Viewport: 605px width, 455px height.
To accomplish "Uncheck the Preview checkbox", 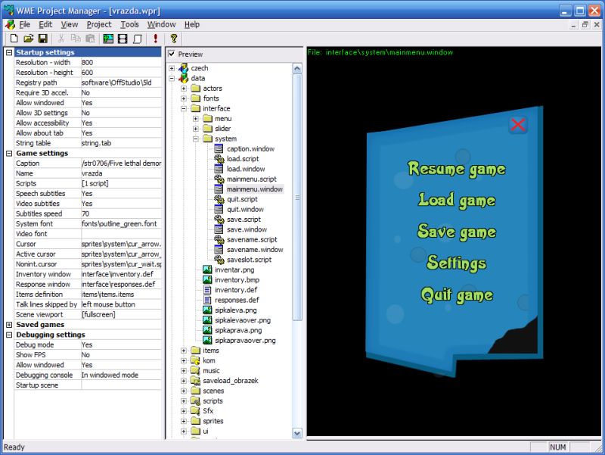I will tap(171, 54).
